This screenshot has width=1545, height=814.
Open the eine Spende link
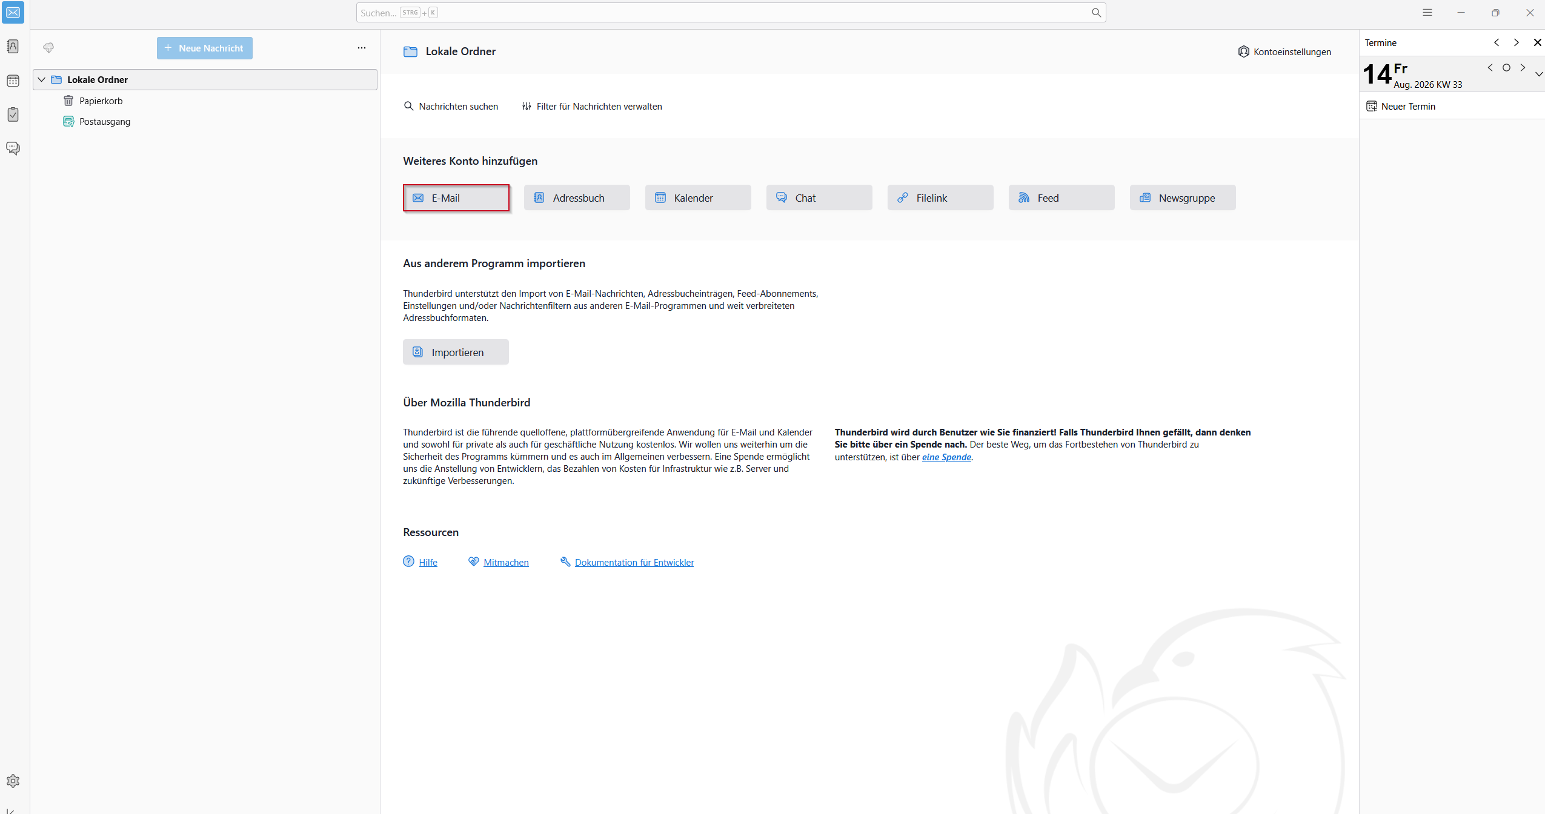tap(946, 457)
